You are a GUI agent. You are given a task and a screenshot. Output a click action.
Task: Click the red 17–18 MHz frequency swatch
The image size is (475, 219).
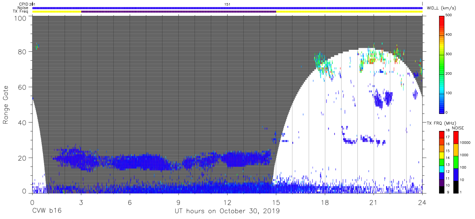[x=442, y=134]
